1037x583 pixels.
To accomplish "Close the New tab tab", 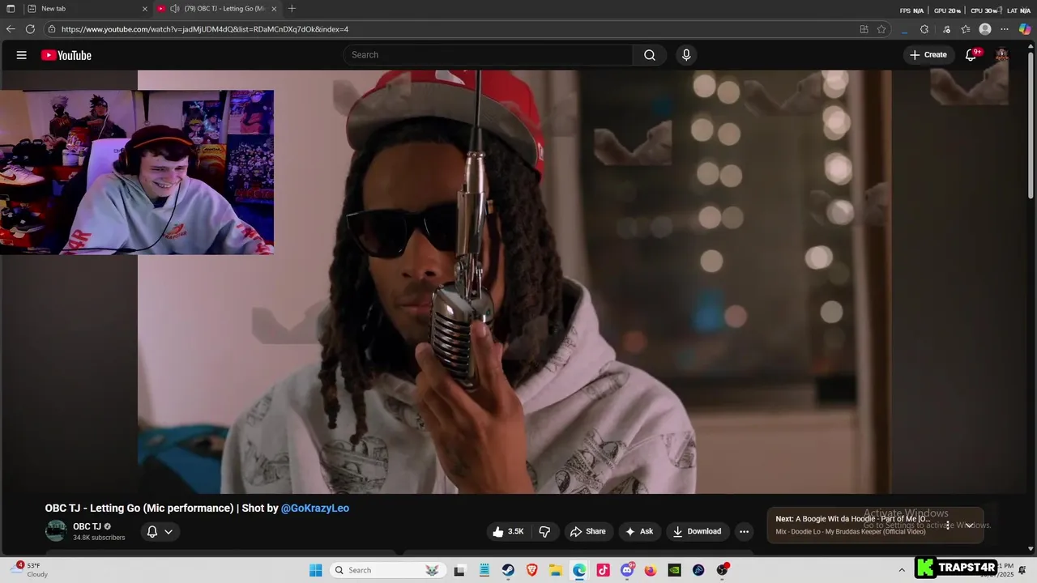I will [145, 9].
